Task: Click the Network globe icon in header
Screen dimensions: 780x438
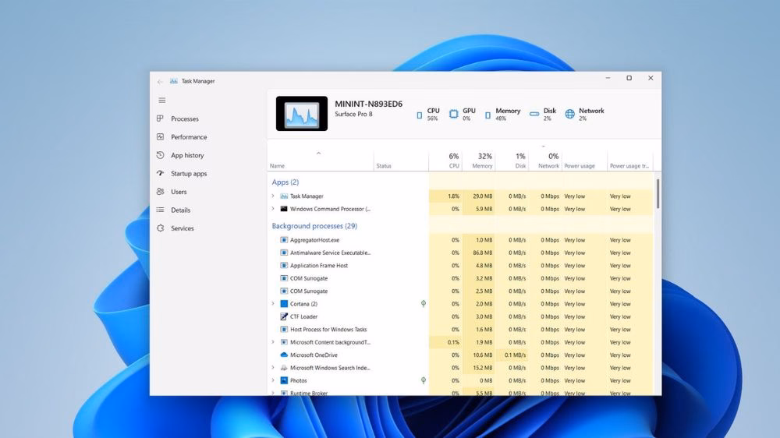Action: (570, 115)
